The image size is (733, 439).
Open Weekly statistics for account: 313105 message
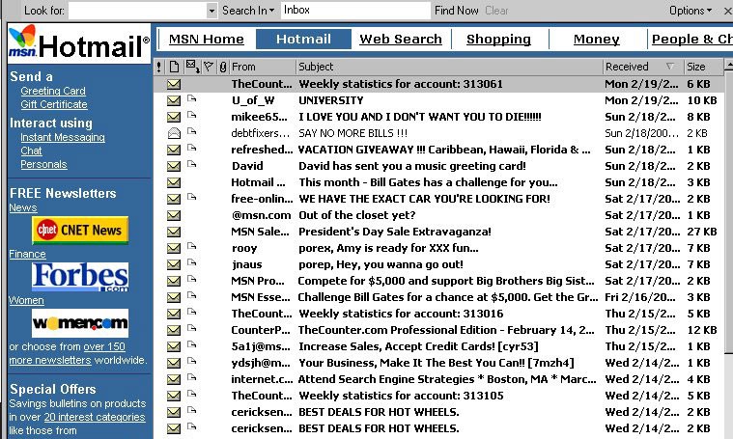[x=437, y=396]
